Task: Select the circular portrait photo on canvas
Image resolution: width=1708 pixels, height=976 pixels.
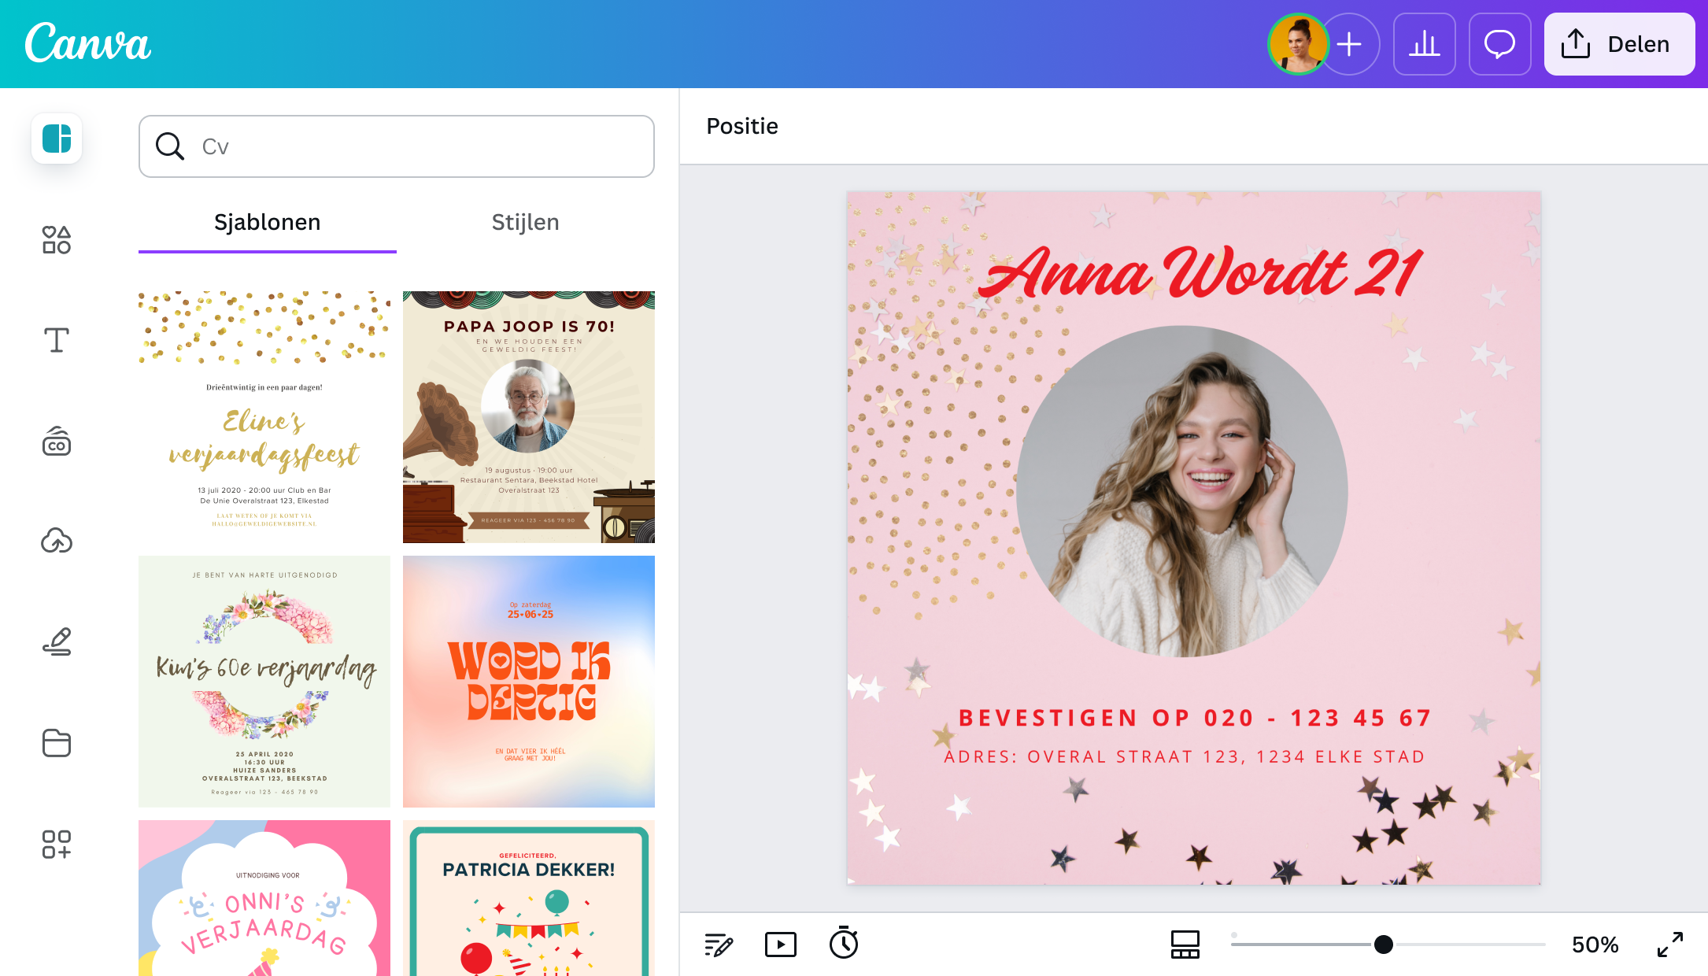Action: pyautogui.click(x=1182, y=491)
